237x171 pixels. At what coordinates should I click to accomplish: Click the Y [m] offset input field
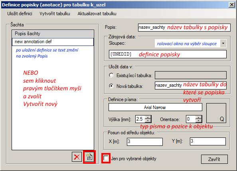point(208,141)
